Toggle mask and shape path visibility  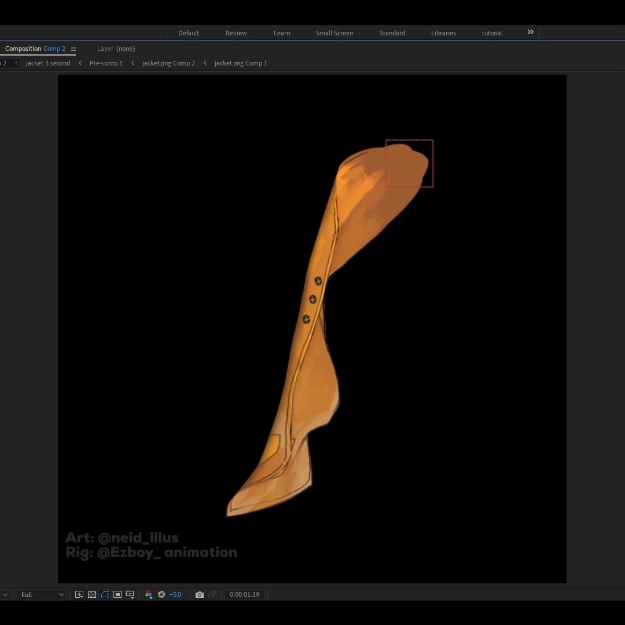(104, 594)
